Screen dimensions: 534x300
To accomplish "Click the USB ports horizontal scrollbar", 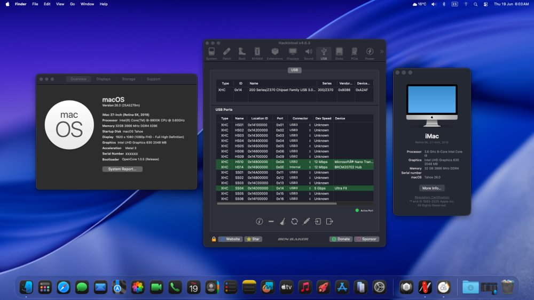I will click(277, 204).
